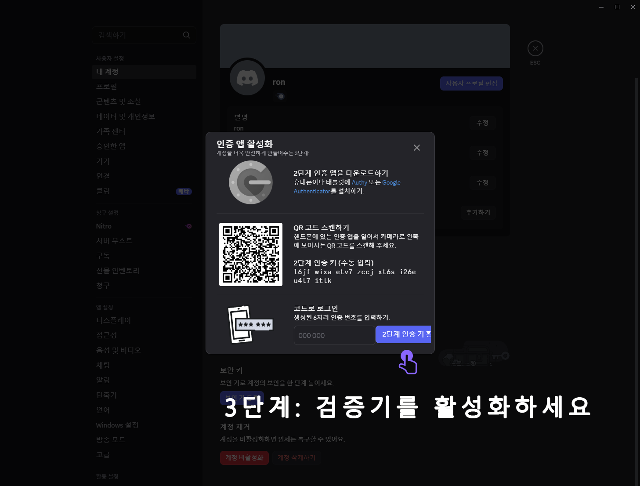Click the 2단계 인증 키 activation button
The height and width of the screenshot is (486, 640).
[x=403, y=334]
